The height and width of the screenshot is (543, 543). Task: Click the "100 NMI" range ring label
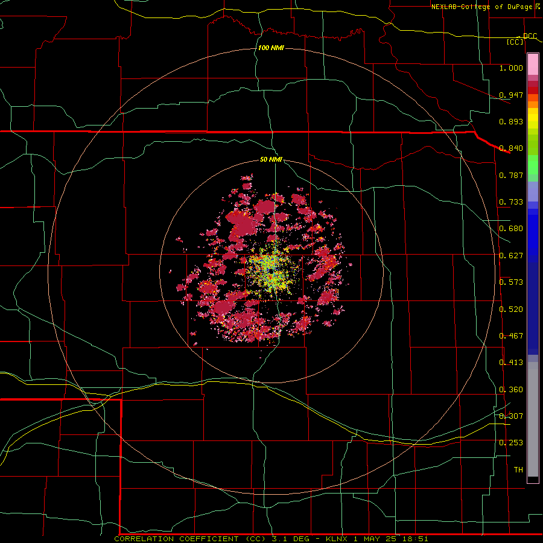click(x=271, y=48)
